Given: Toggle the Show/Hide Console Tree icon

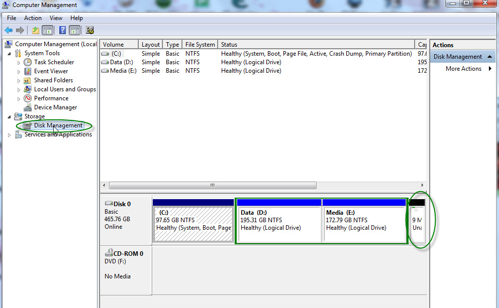Looking at the screenshot, I should point(47,31).
